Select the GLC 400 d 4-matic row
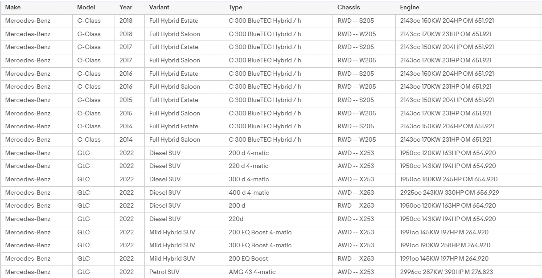This screenshot has height=278, width=542. pos(178,192)
